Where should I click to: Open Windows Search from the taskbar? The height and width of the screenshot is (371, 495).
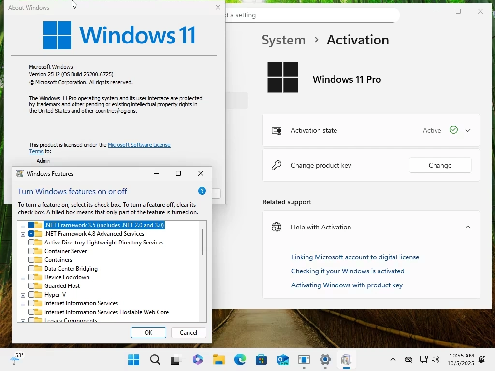tap(155, 359)
